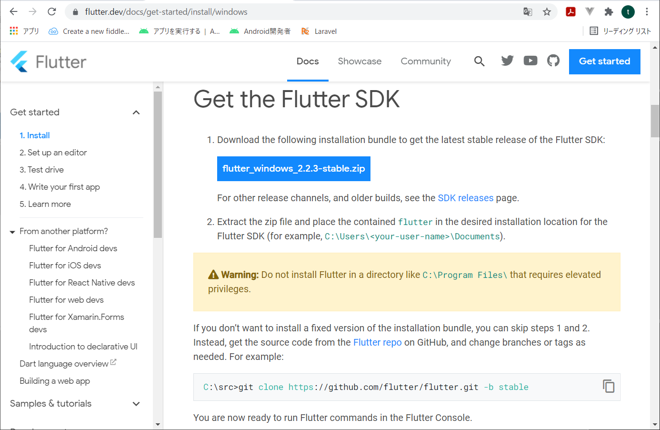Open the site search magnifier
Screen dimensions: 660x430
click(480, 61)
